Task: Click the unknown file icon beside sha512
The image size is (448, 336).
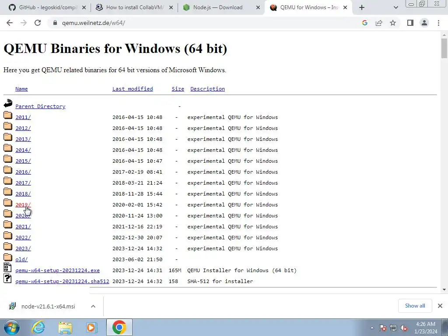Action: click(7, 278)
